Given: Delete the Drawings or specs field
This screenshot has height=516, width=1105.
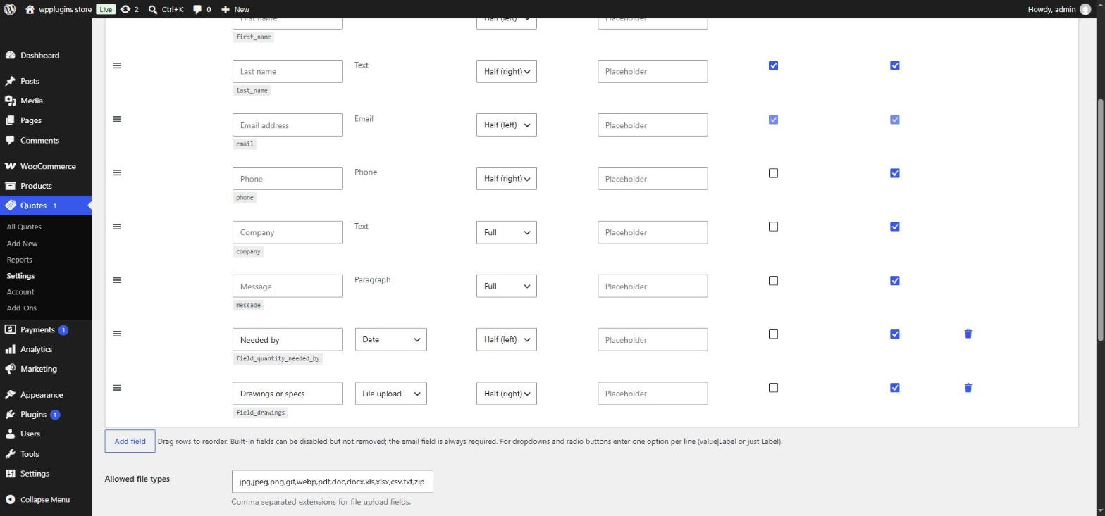Looking at the screenshot, I should tap(968, 388).
